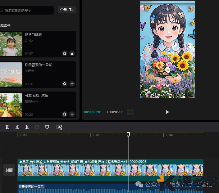
Task: Favorite the song 花丛与妹妹
Action: (x=65, y=53)
